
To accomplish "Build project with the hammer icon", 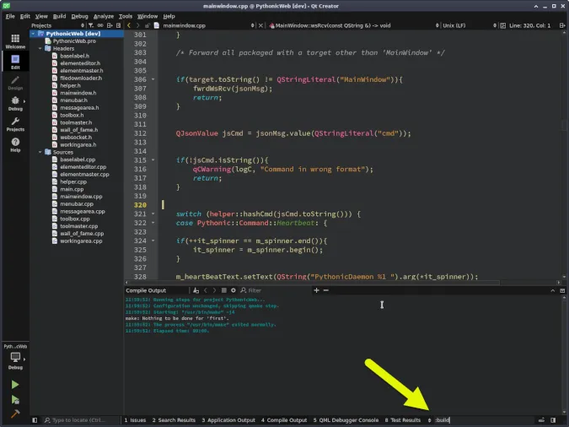I will pyautogui.click(x=15, y=415).
